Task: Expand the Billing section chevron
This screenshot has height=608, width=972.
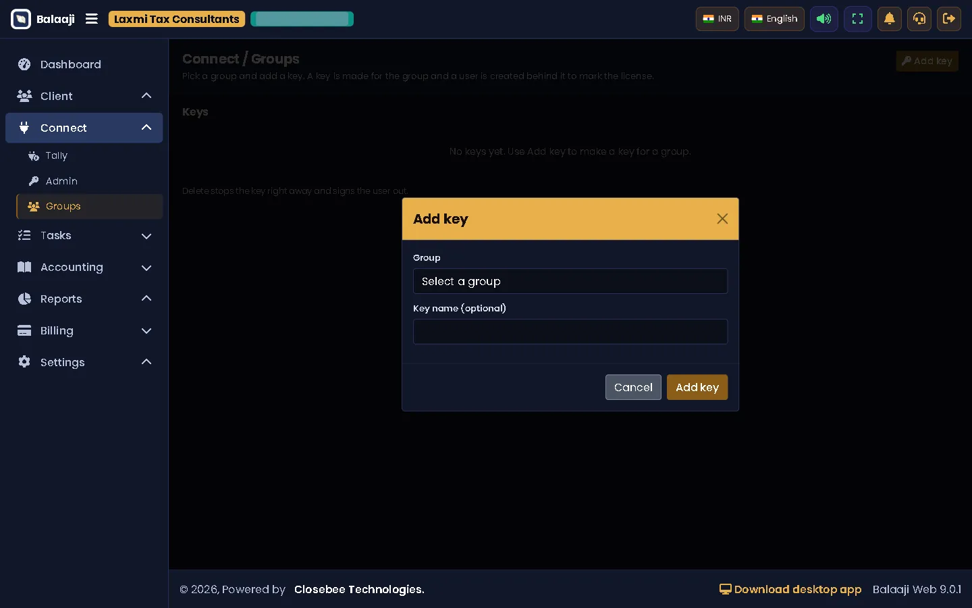Action: 146,331
